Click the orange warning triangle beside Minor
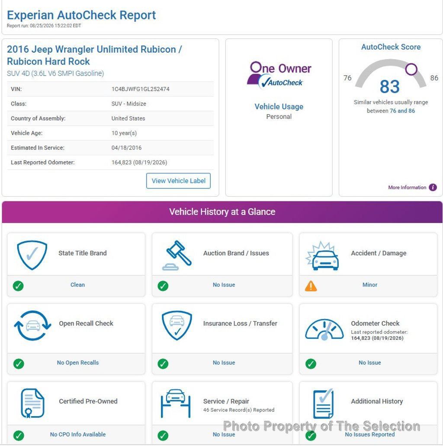Image resolution: width=443 pixels, height=446 pixels. pyautogui.click(x=311, y=286)
